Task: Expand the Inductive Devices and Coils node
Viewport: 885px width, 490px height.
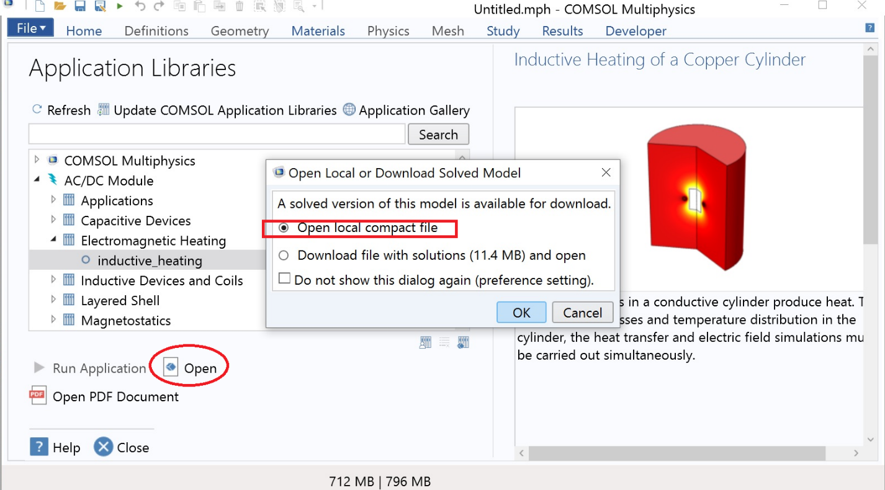Action: [53, 279]
